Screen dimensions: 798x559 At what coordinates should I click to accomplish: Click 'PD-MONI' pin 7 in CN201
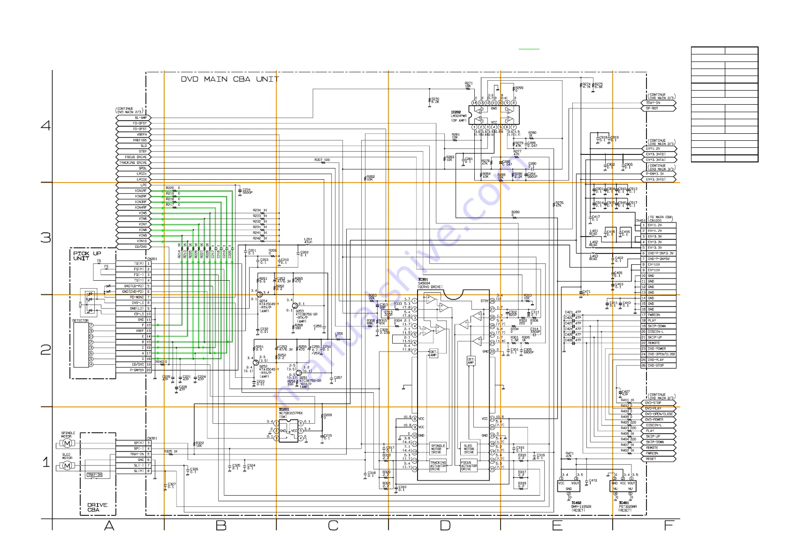[133, 297]
